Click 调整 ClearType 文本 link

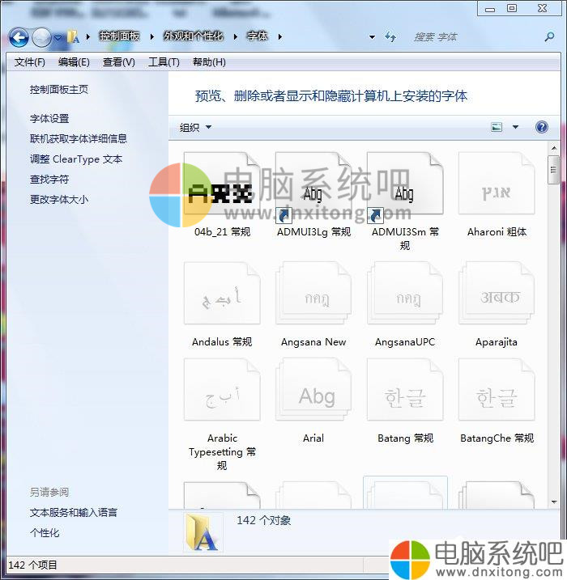(x=76, y=159)
